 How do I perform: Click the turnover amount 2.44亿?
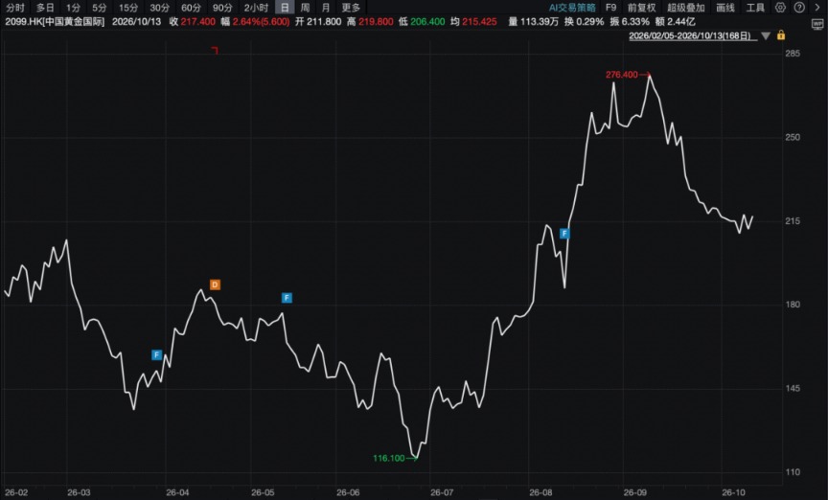click(x=681, y=22)
